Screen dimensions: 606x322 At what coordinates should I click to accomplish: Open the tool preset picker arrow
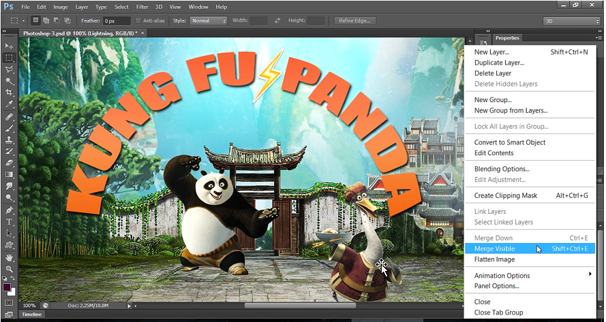pos(24,21)
